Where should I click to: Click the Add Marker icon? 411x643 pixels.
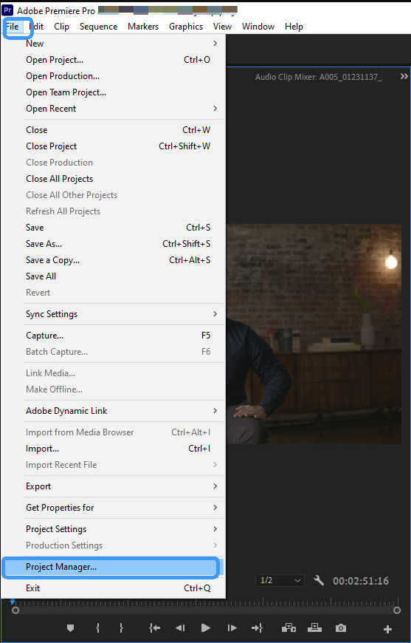[70, 628]
